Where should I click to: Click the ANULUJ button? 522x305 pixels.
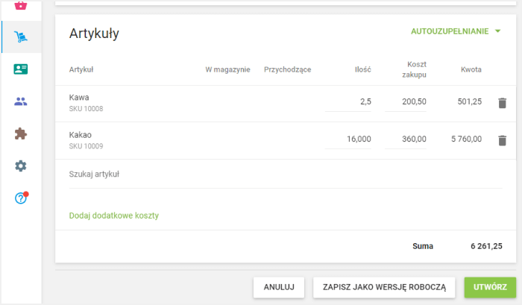coord(279,287)
